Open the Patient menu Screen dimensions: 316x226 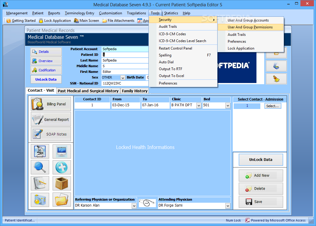point(38,13)
